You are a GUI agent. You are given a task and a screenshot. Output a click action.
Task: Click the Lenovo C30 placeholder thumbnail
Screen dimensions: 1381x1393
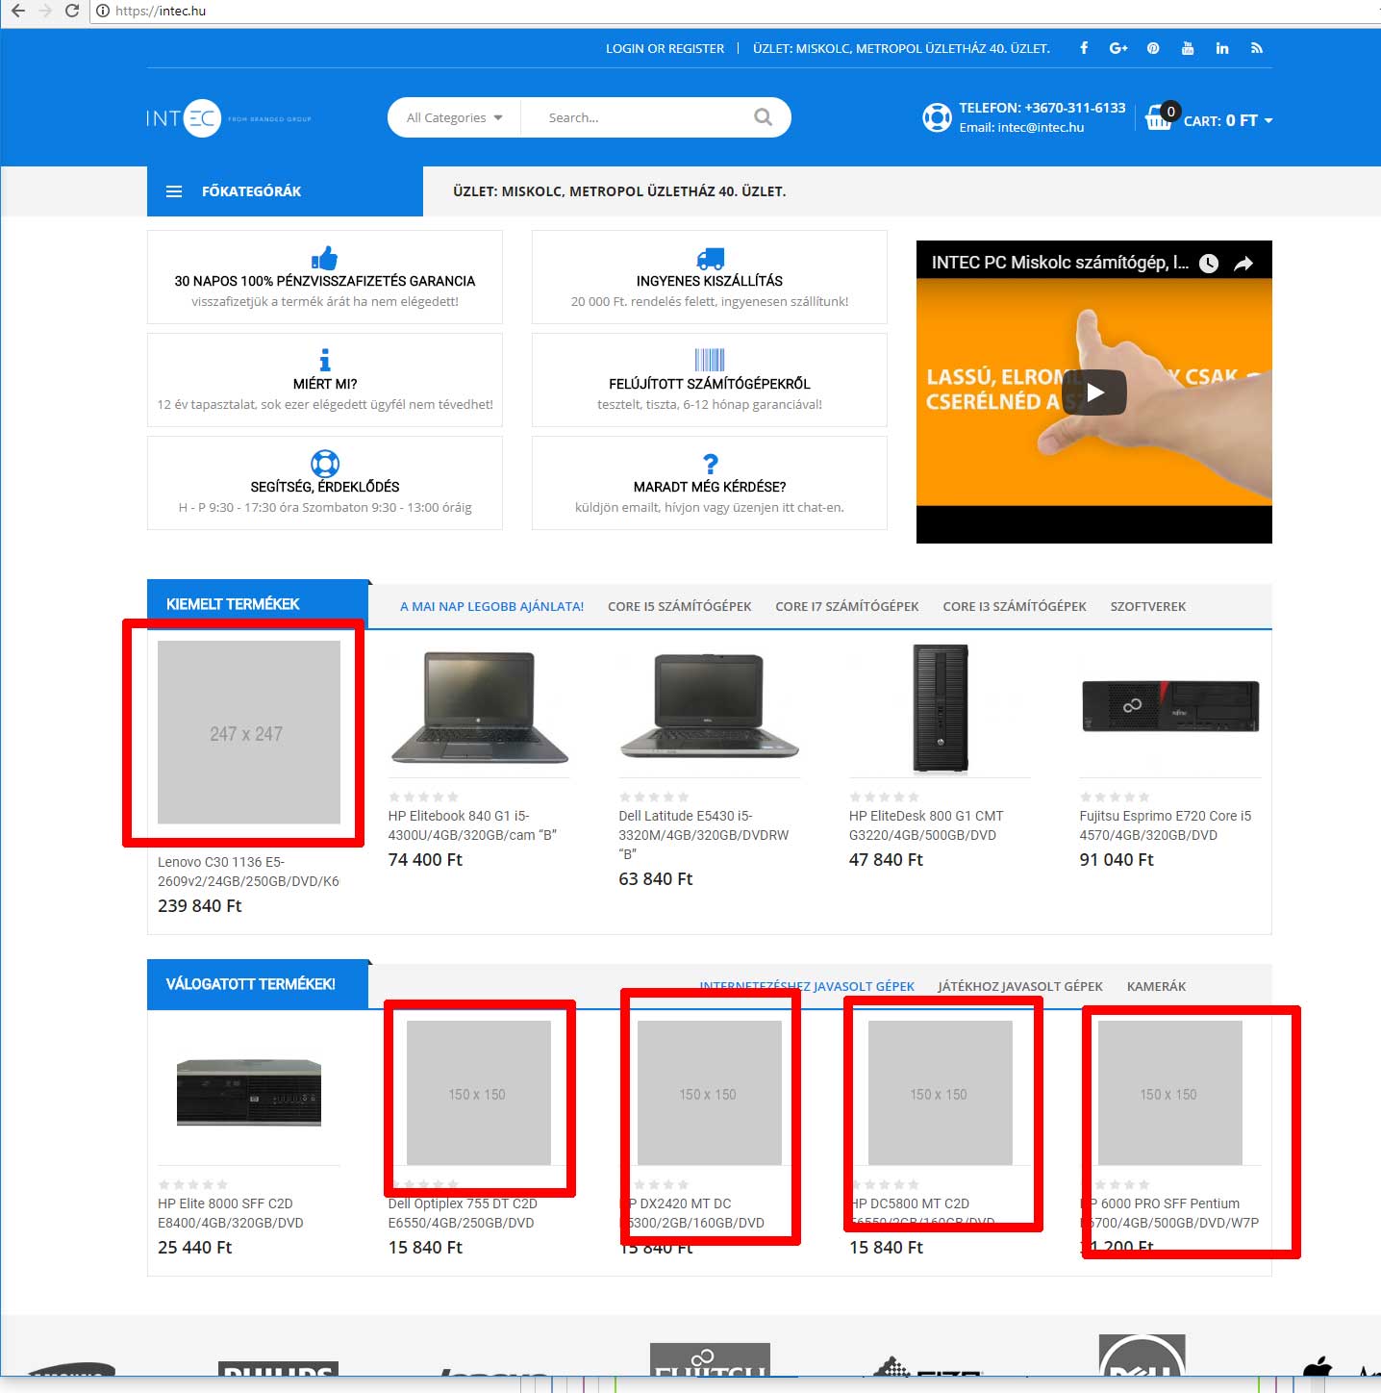249,732
